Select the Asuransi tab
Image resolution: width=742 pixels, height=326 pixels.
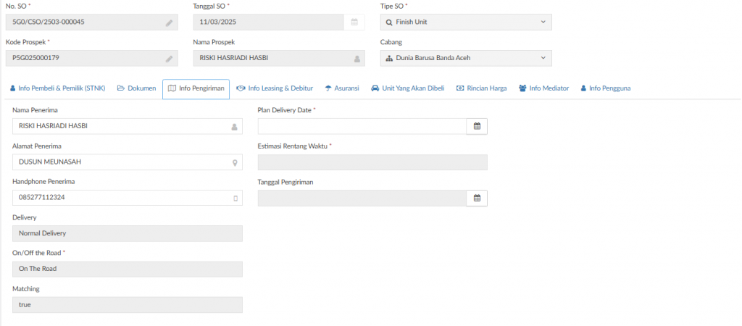(342, 88)
